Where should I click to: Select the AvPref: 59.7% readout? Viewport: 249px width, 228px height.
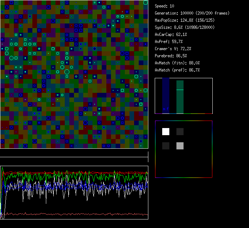[x=168, y=42]
